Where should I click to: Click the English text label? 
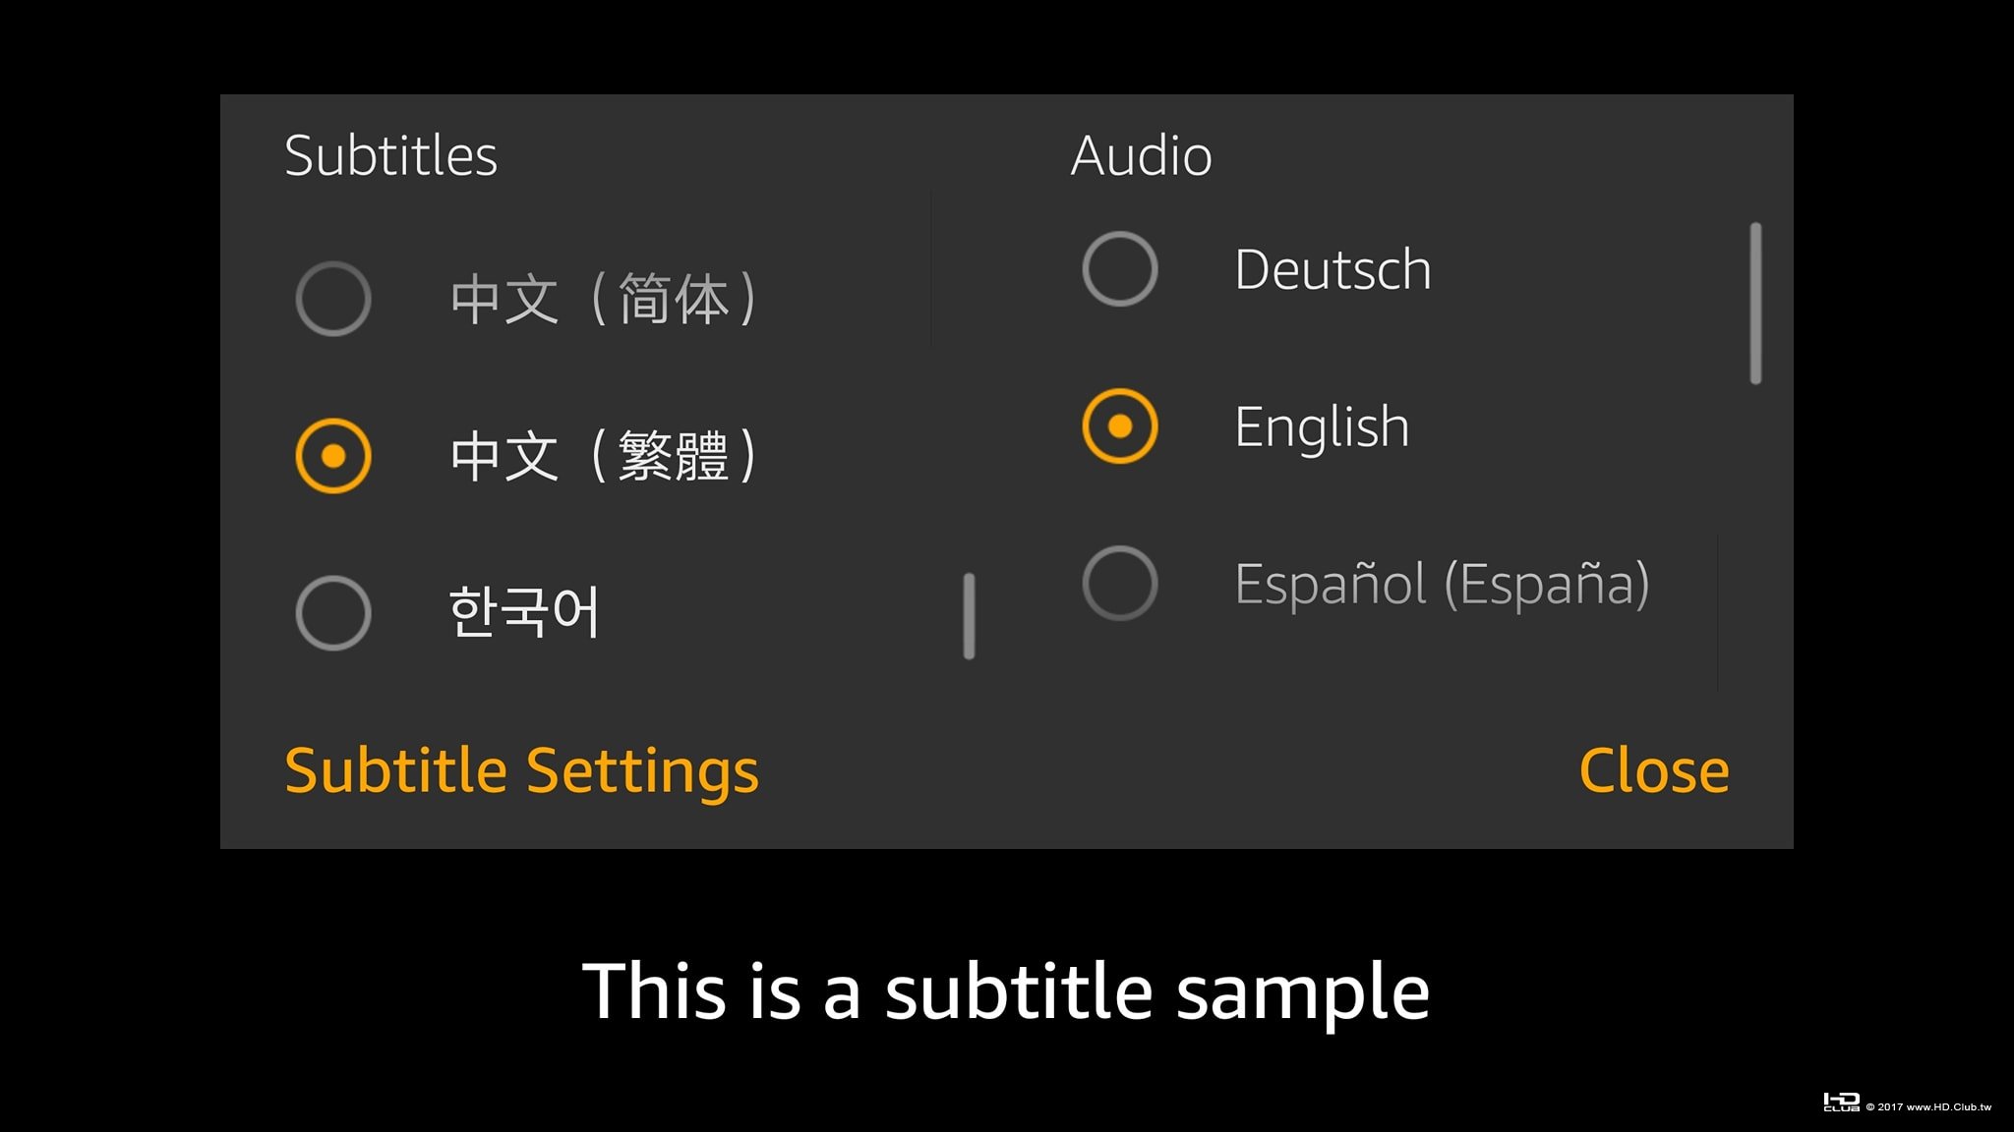1322,428
